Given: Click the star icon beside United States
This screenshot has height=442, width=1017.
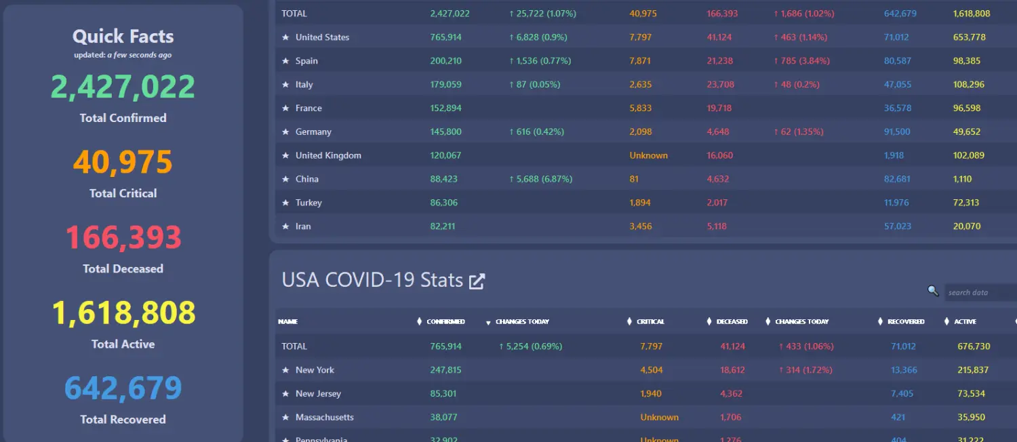Looking at the screenshot, I should tap(285, 37).
